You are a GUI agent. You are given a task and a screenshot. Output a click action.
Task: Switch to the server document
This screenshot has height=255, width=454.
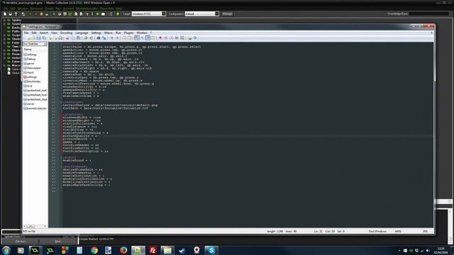pos(31,104)
